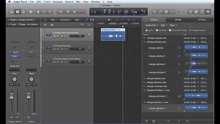
Task: Switch to the Project tab
Action: click(x=154, y=20)
